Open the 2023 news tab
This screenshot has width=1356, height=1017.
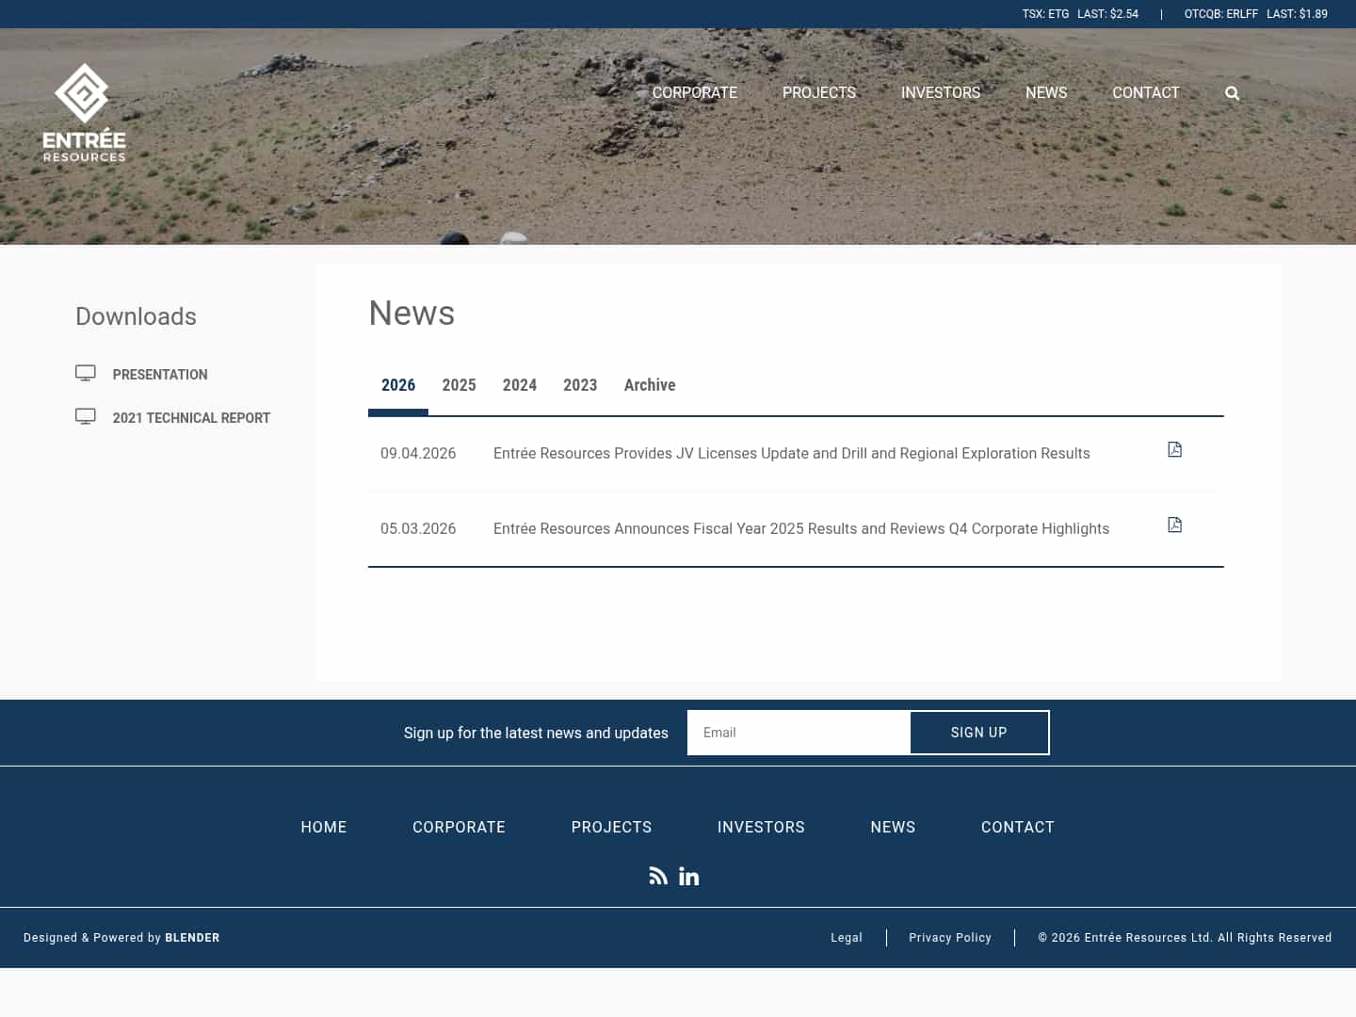click(580, 385)
